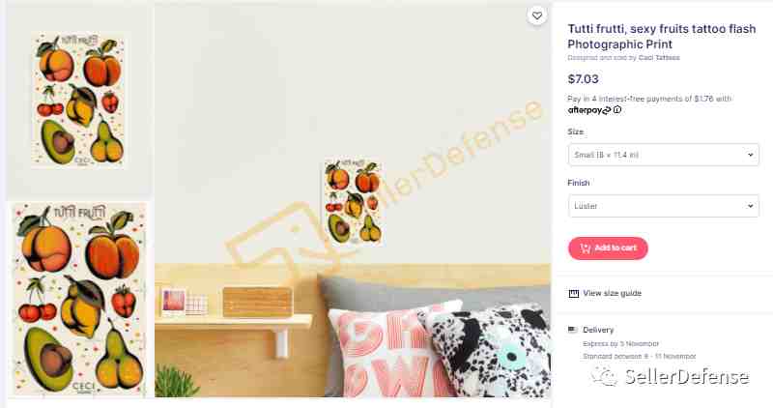The height and width of the screenshot is (408, 773).
Task: Click the fruit print hanging on wall
Action: pos(353,201)
